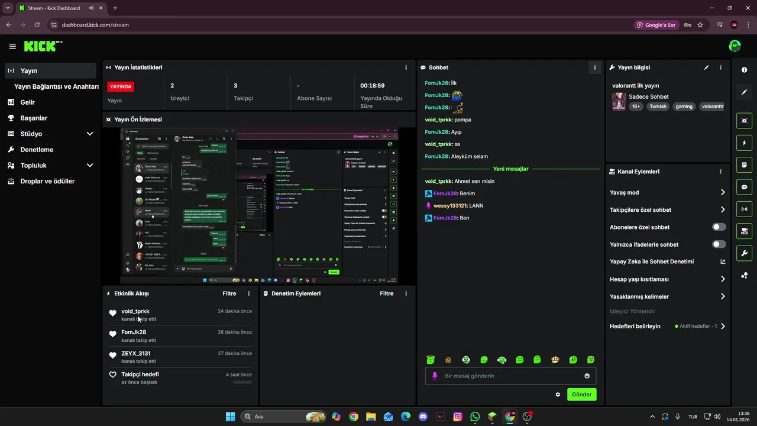The image size is (757, 426).
Task: Click the emoji picker smiley in message box
Action: point(587,376)
